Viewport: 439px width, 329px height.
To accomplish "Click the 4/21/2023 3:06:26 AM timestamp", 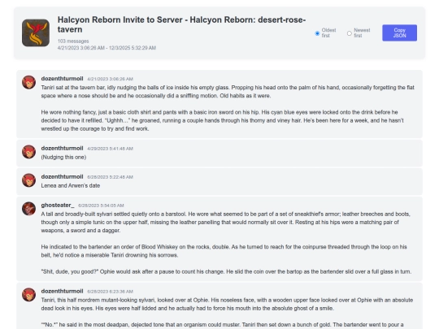I will (x=110, y=79).
